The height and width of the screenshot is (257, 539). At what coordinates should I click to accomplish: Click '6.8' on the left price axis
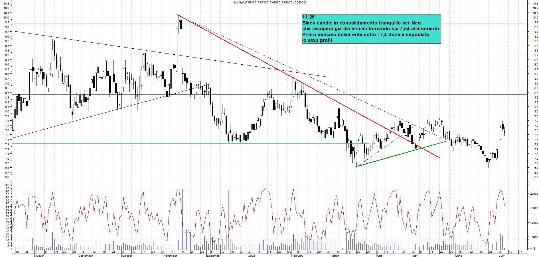[x=7, y=168]
